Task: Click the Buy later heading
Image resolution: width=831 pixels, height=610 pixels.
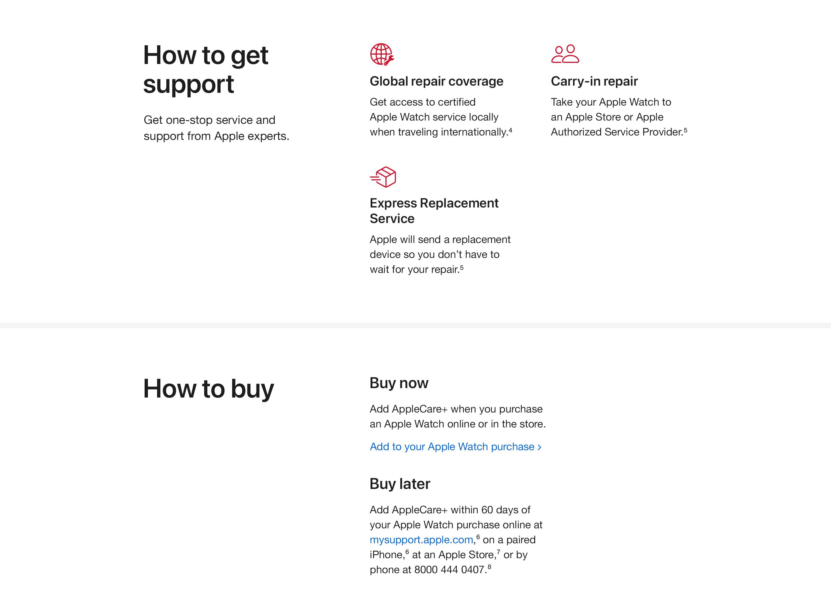Action: tap(400, 484)
